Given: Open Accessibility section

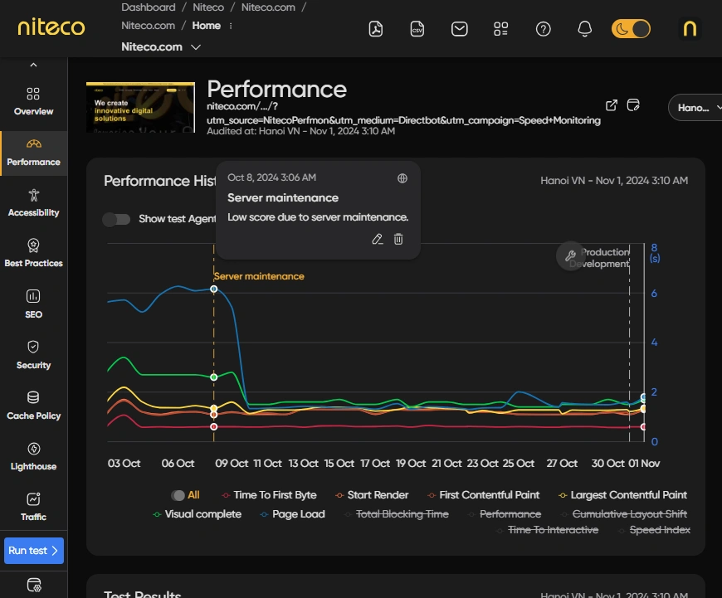Looking at the screenshot, I should (x=34, y=203).
